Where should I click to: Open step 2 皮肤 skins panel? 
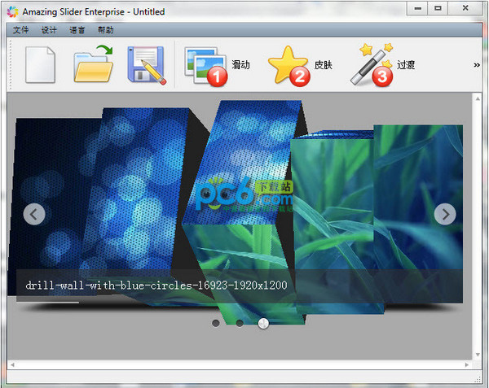point(300,65)
